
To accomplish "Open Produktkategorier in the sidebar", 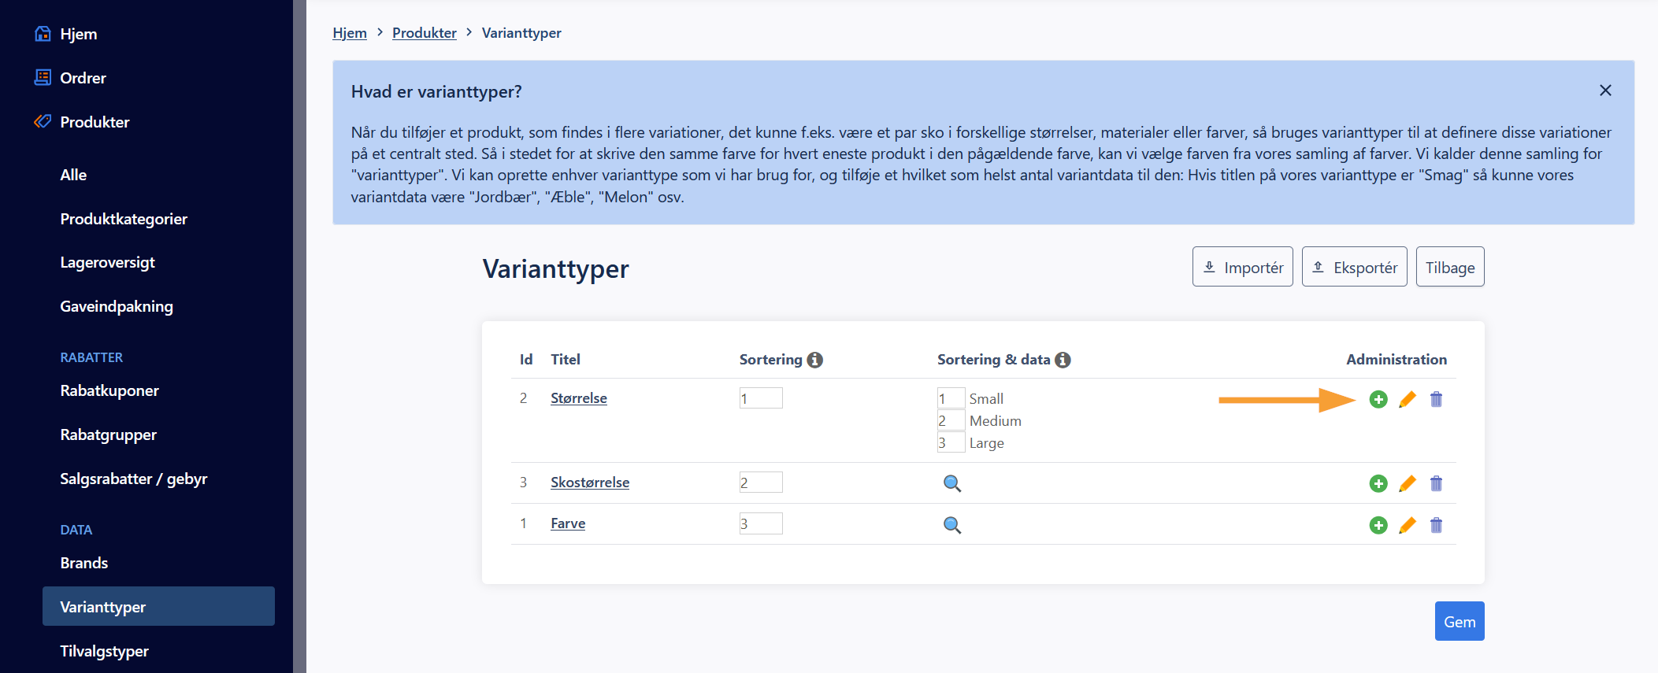I will (124, 219).
